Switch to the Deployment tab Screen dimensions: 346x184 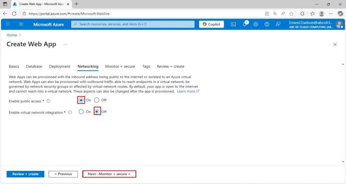[x=59, y=66]
